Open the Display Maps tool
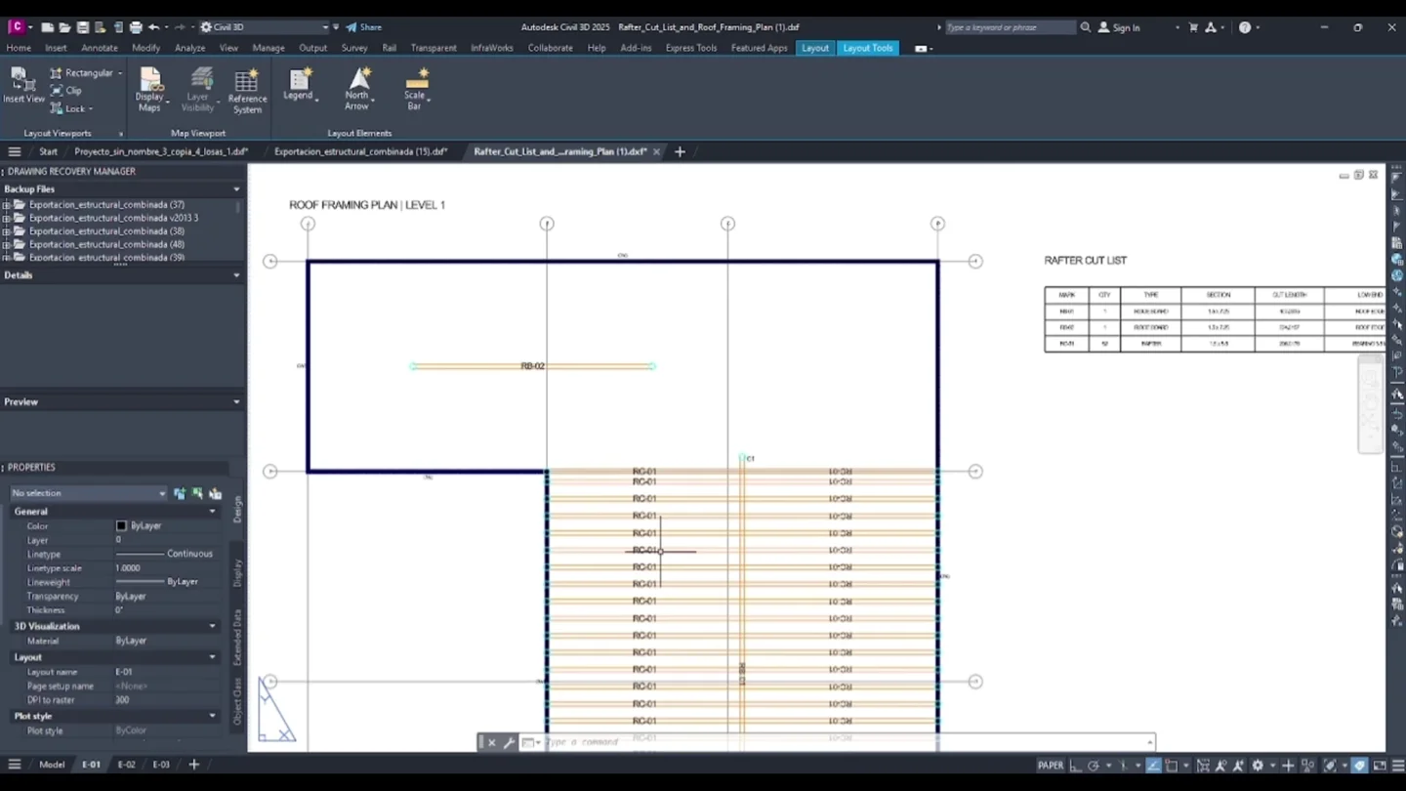The width and height of the screenshot is (1406, 791). coord(149,90)
